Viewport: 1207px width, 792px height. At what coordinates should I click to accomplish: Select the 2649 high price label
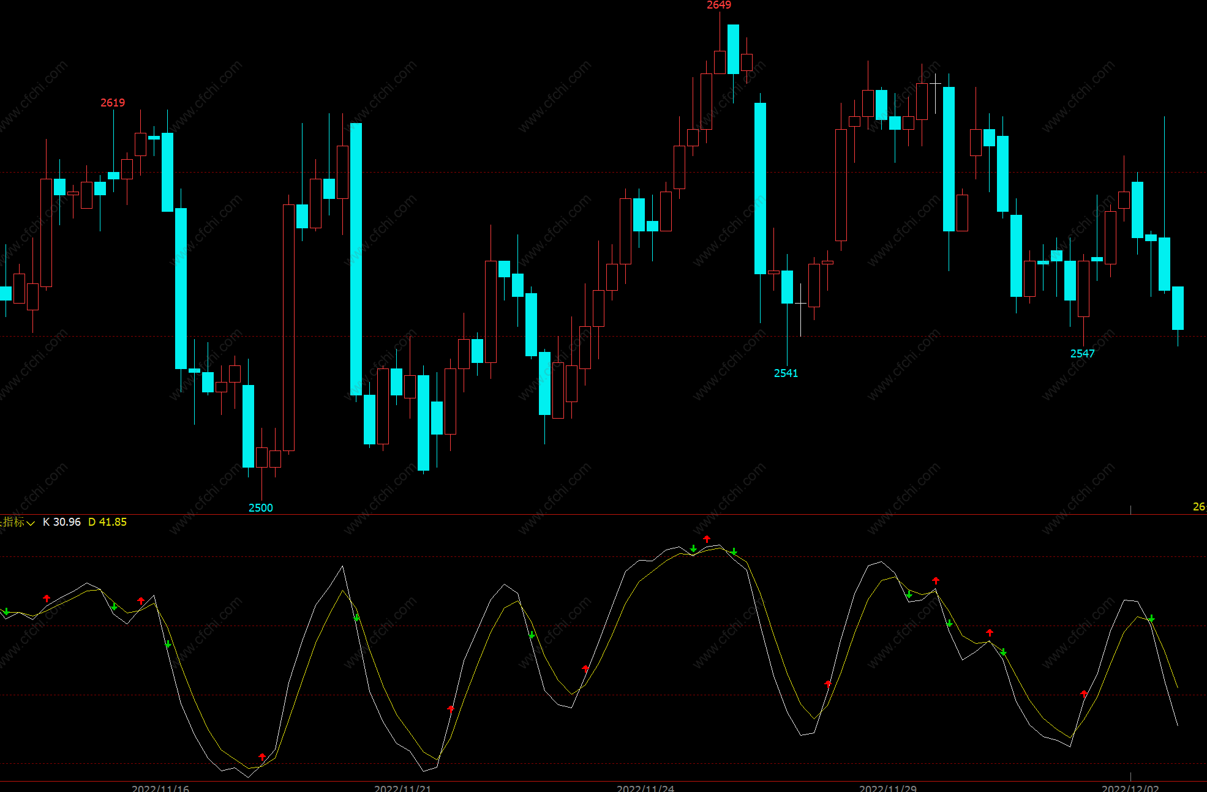pyautogui.click(x=719, y=6)
